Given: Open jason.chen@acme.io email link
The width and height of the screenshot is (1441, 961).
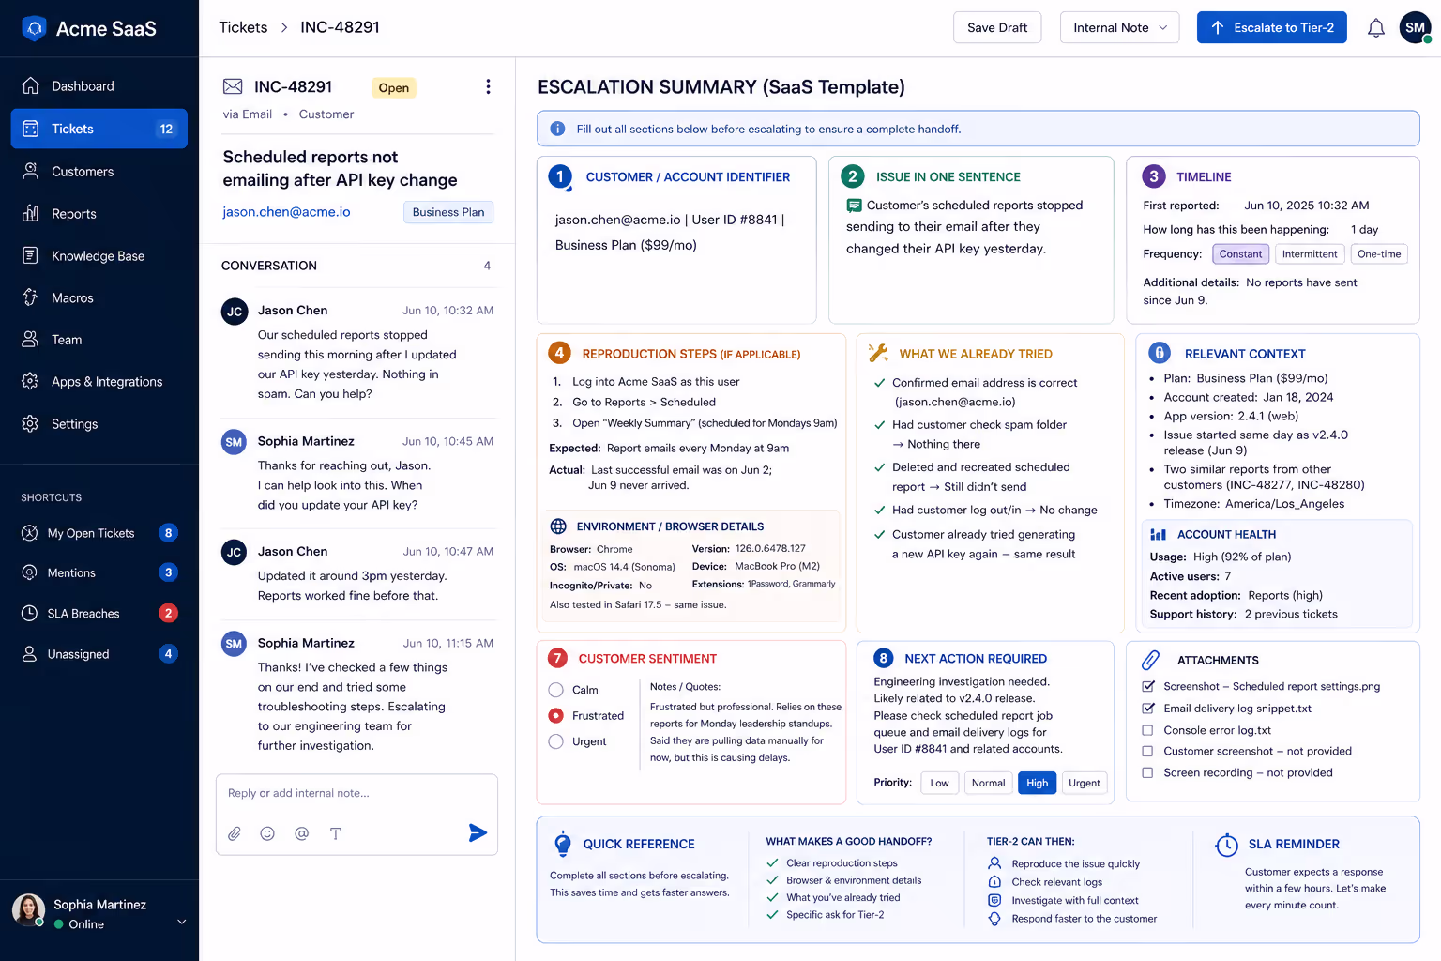Looking at the screenshot, I should 286,212.
